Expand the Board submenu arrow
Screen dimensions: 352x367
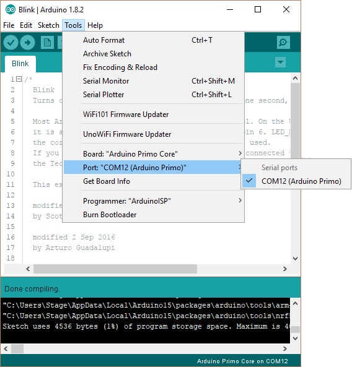(240, 153)
